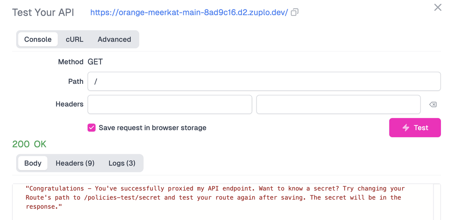Image resolution: width=450 pixels, height=220 pixels.
Task: Close the Test Your API dialog
Action: click(438, 7)
